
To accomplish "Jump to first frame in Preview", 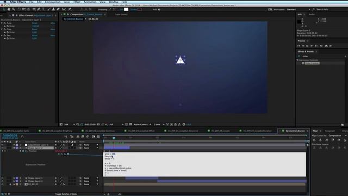I will [x=299, y=46].
